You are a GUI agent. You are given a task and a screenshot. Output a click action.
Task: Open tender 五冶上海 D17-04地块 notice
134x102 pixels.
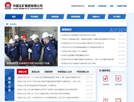47,89
